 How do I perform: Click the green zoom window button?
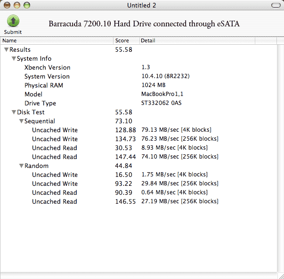point(27,5)
